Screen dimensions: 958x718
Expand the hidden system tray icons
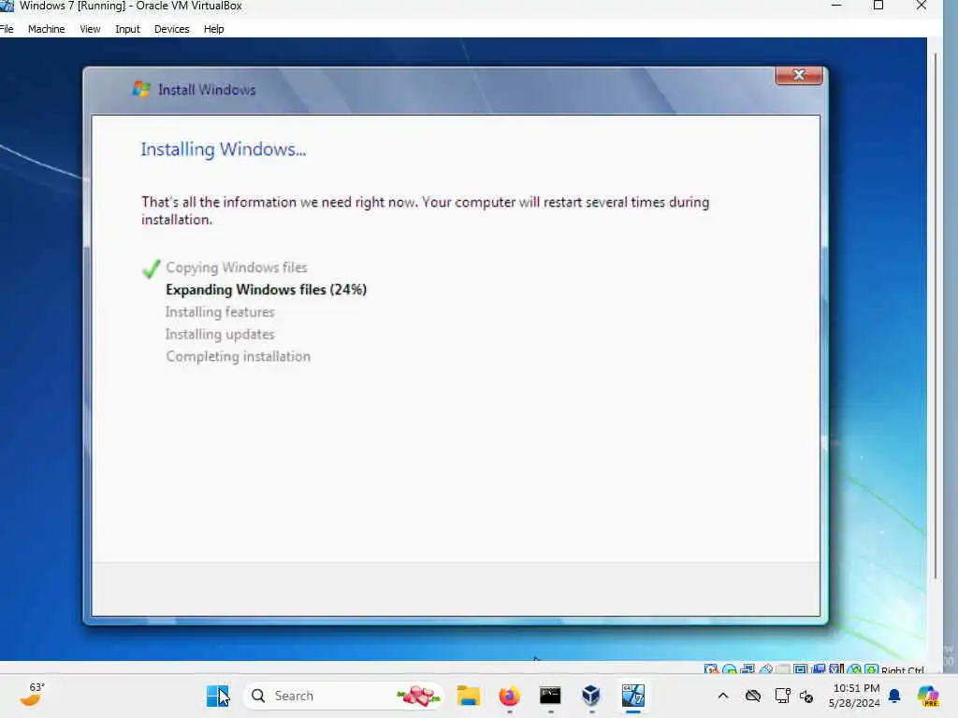pyautogui.click(x=723, y=696)
